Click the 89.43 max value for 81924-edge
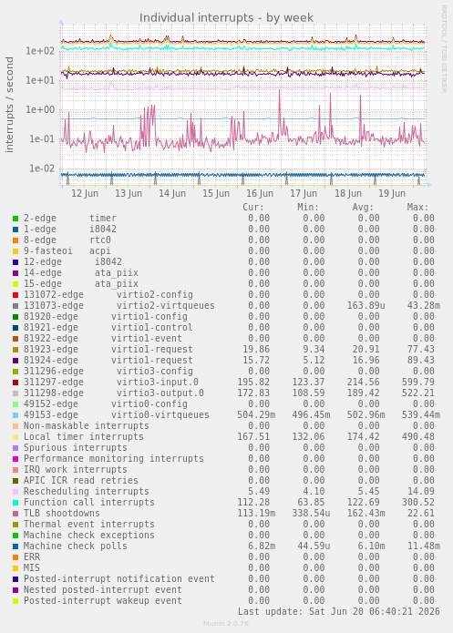This screenshot has width=453, height=633. pos(421,360)
